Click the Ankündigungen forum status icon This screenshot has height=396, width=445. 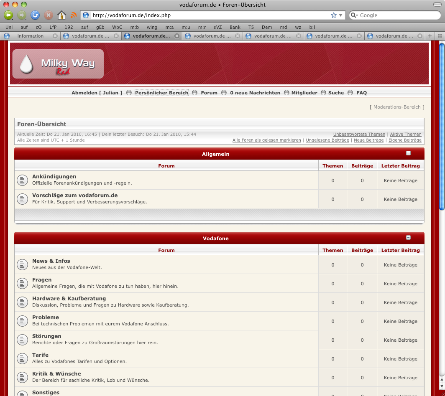pos(22,180)
